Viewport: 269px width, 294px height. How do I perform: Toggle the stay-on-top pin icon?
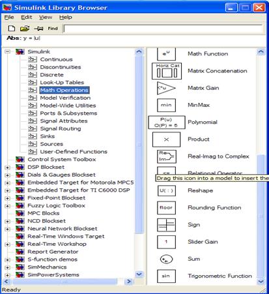tap(38, 29)
